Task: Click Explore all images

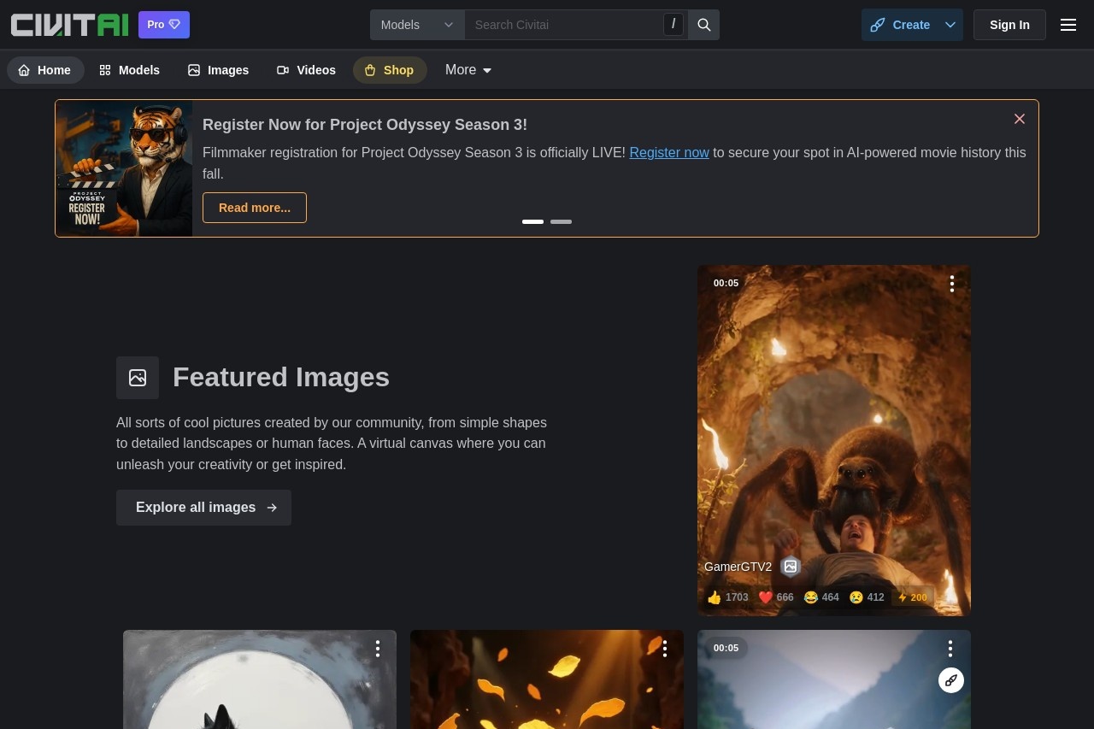Action: [x=203, y=508]
